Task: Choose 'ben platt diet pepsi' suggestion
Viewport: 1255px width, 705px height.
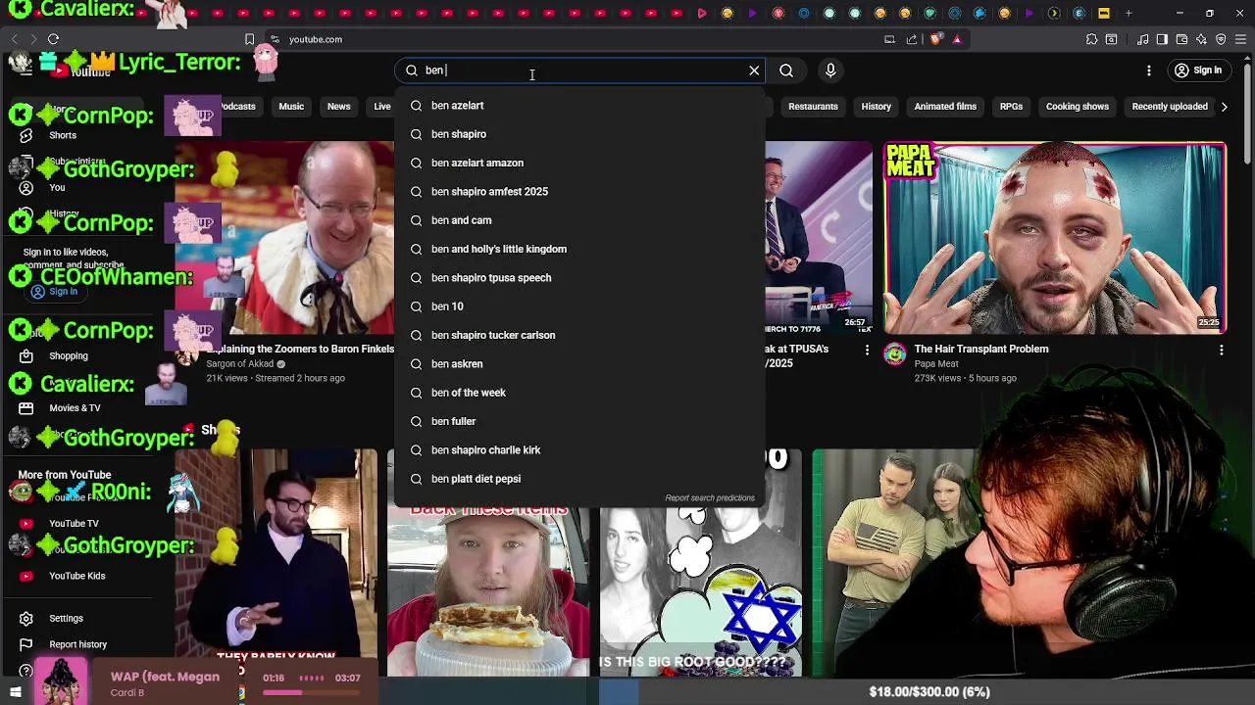Action: [579, 479]
